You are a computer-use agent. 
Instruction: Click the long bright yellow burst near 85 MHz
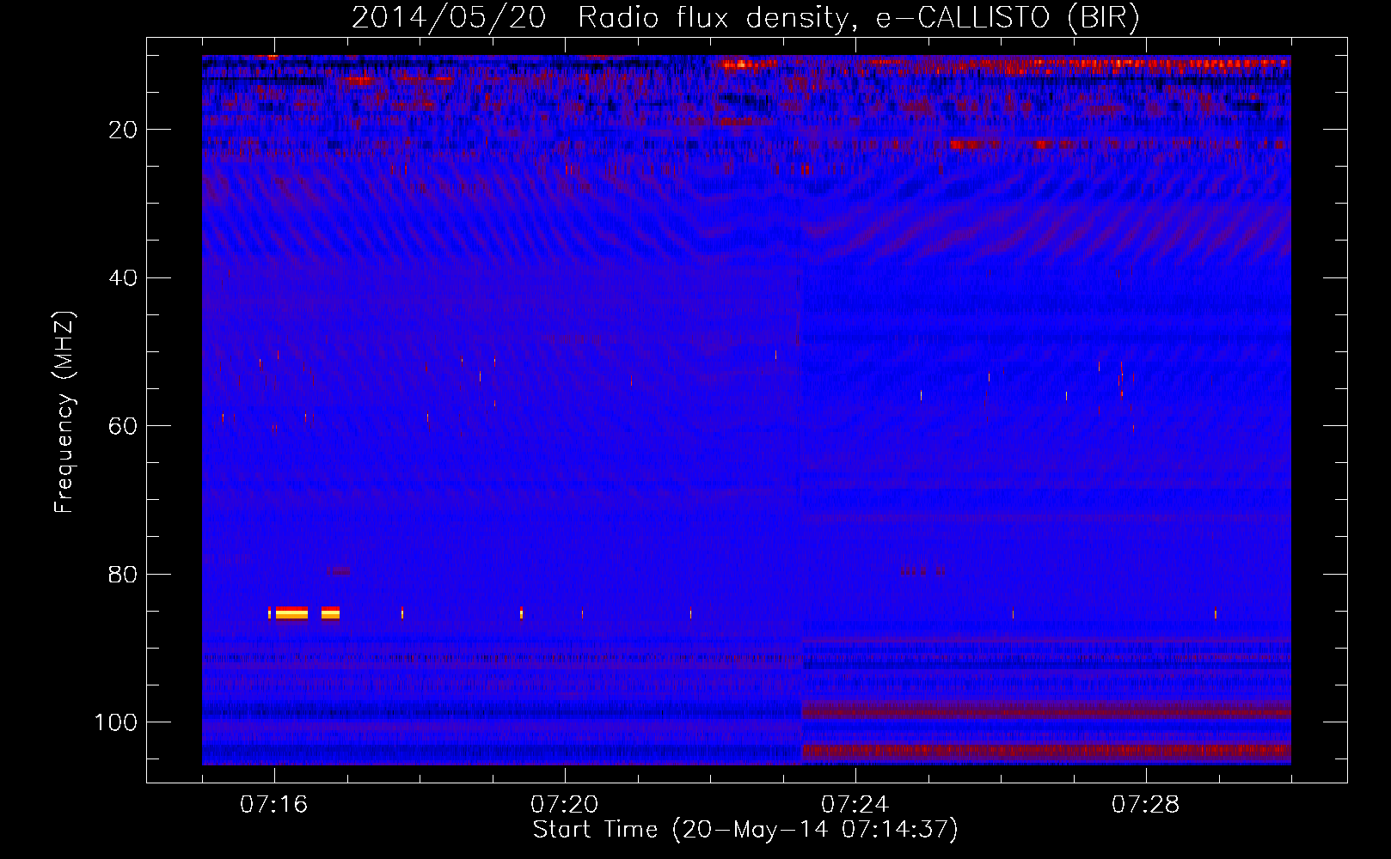(291, 612)
